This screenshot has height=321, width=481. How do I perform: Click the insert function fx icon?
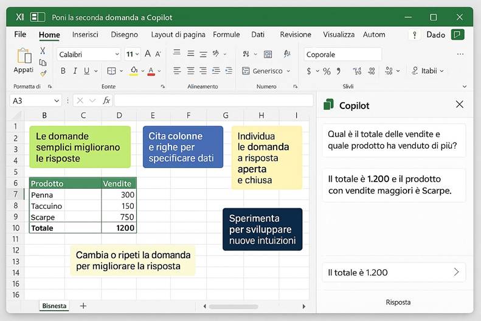(106, 101)
